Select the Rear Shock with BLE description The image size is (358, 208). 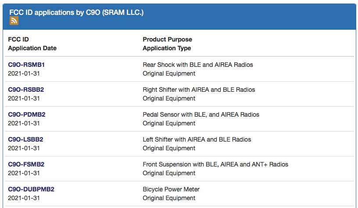click(197, 65)
